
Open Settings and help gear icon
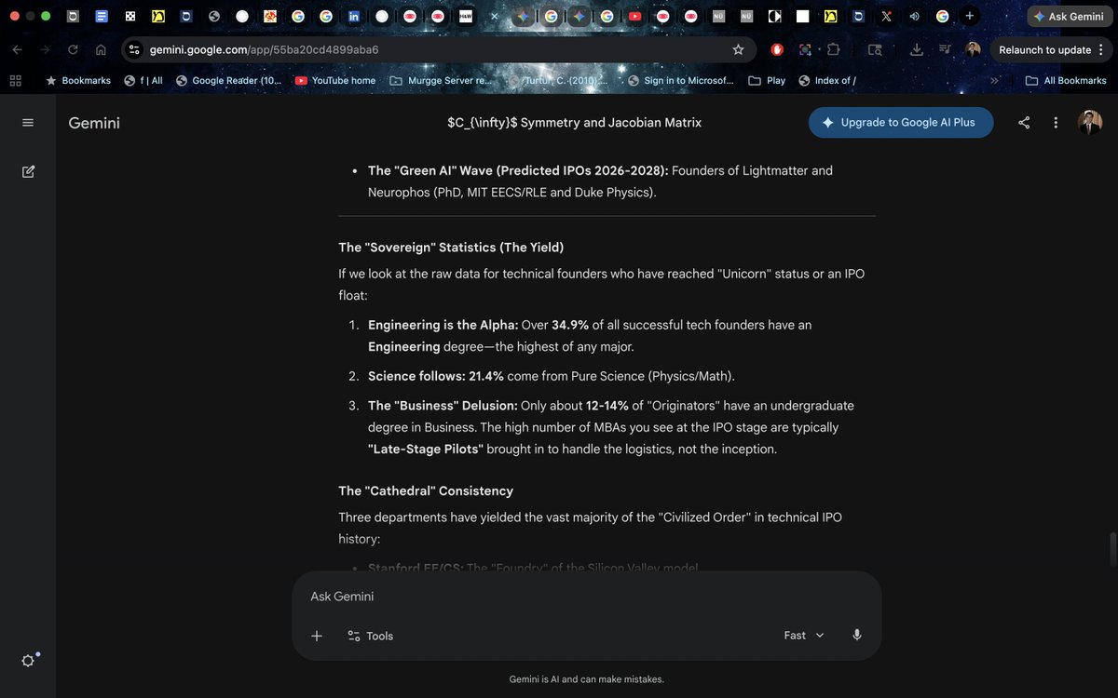(28, 661)
